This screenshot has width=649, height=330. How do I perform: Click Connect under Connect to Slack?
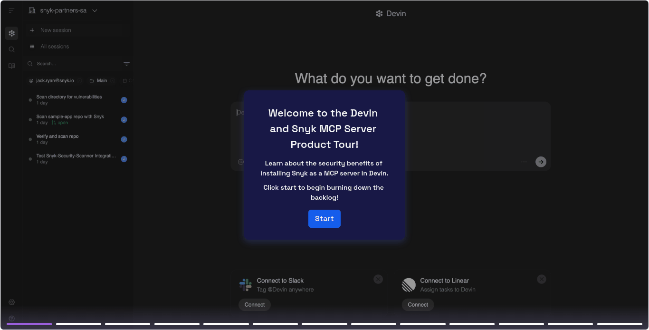coord(255,305)
